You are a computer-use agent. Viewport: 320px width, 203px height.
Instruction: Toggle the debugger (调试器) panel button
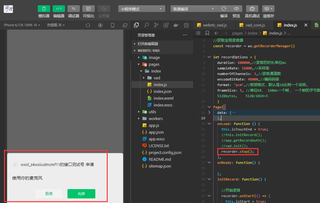coord(74,9)
